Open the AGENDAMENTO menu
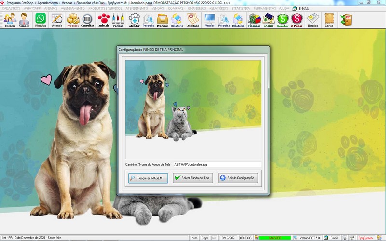This screenshot has height=241, width=386. point(73,8)
